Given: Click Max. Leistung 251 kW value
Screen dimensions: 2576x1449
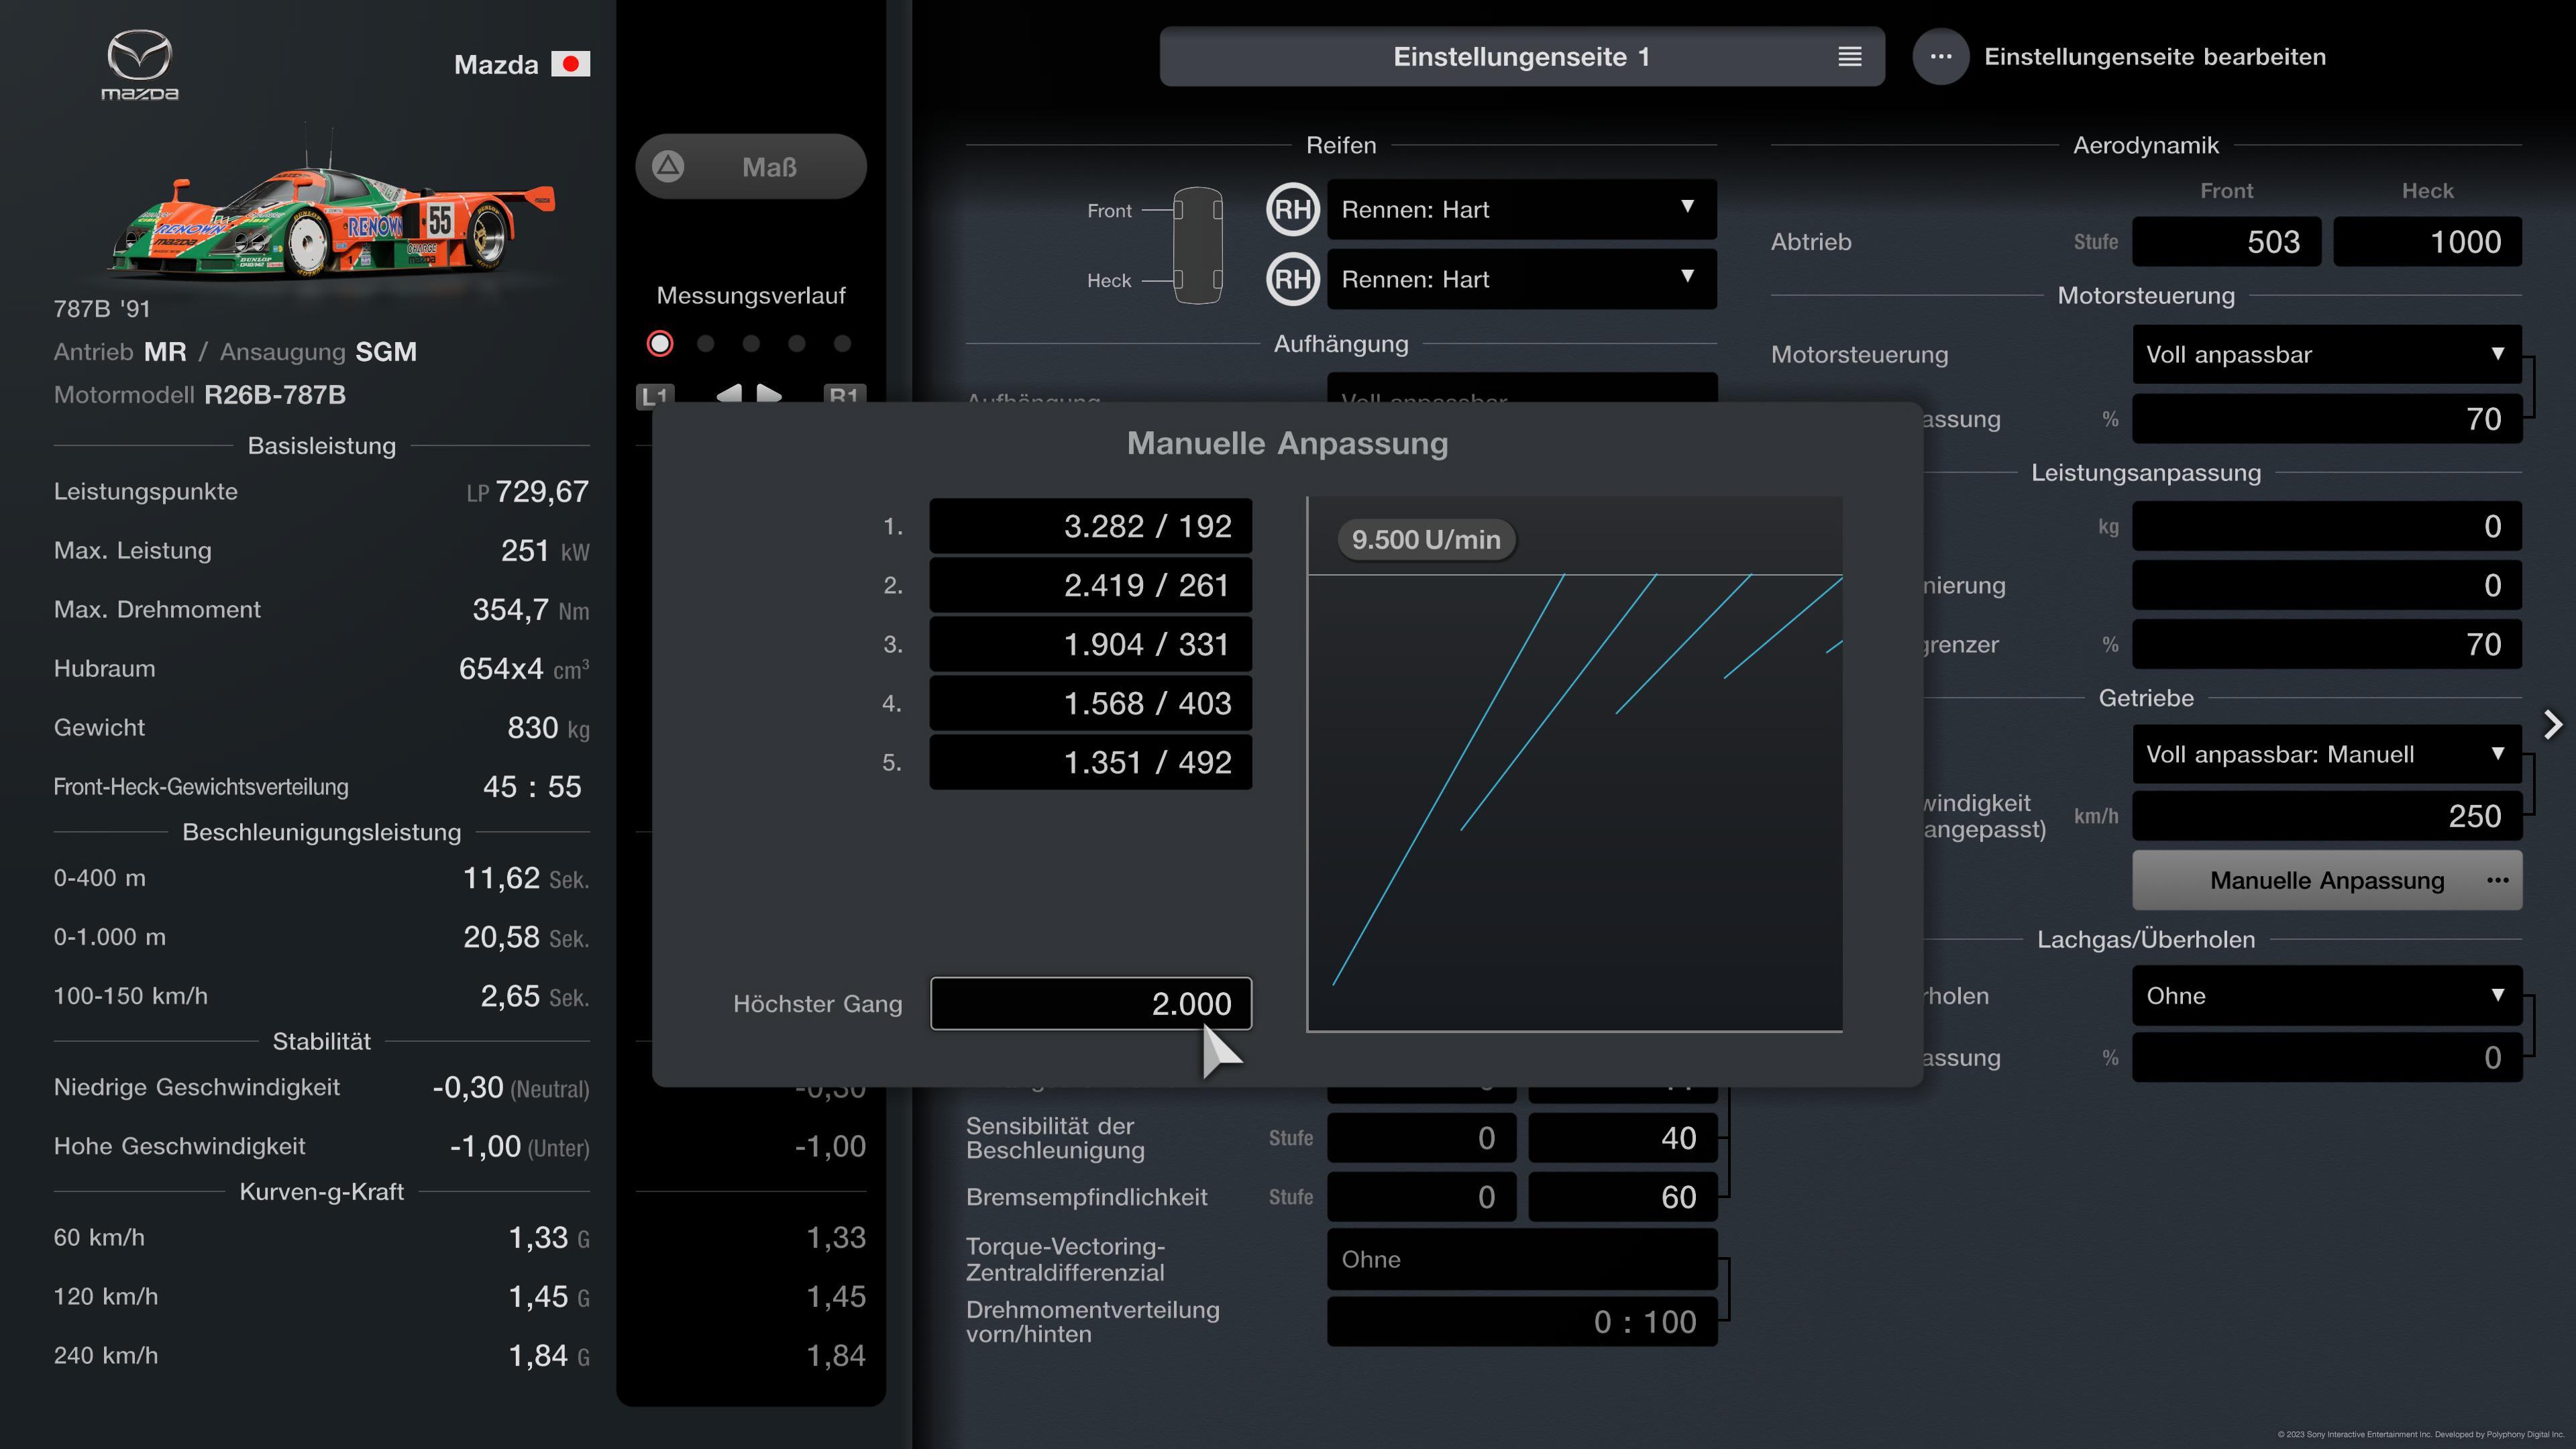Looking at the screenshot, I should 545,551.
